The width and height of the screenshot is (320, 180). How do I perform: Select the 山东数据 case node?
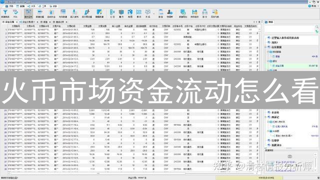click(276, 47)
